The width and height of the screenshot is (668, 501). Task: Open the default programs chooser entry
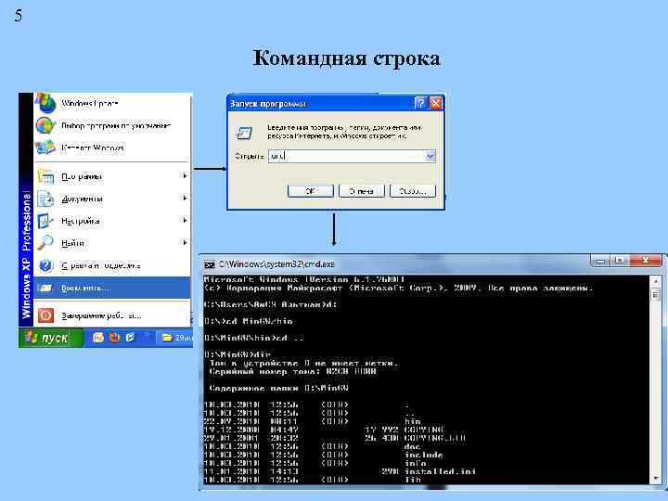pos(112,125)
